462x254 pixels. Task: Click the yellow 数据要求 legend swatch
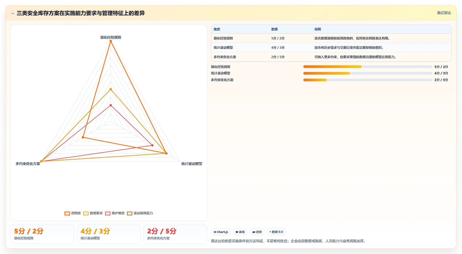[86, 213]
